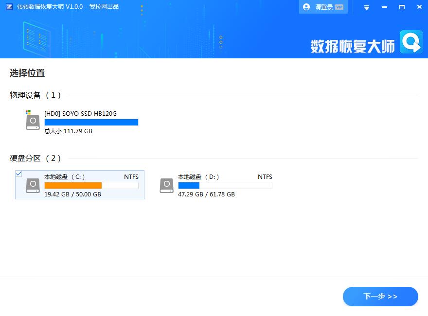Click the 选择位置 heading
This screenshot has width=428, height=316.
[27, 73]
